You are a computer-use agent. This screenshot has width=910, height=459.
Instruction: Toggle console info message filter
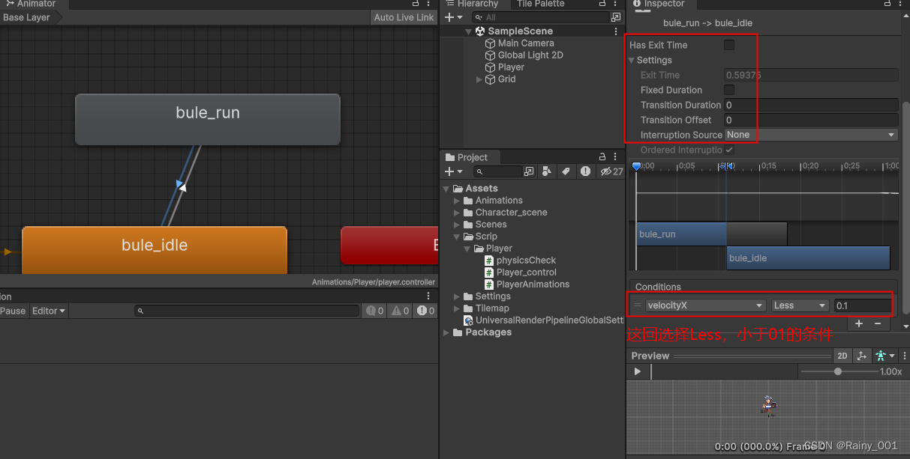pyautogui.click(x=374, y=311)
